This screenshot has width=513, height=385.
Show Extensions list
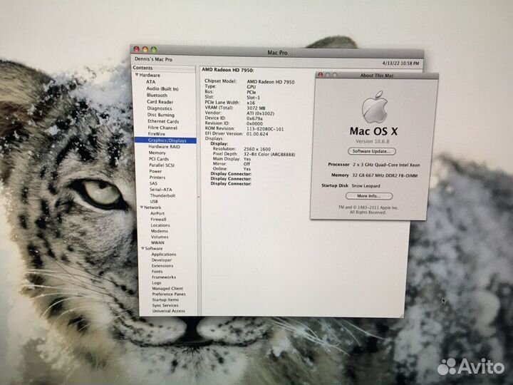(x=162, y=266)
